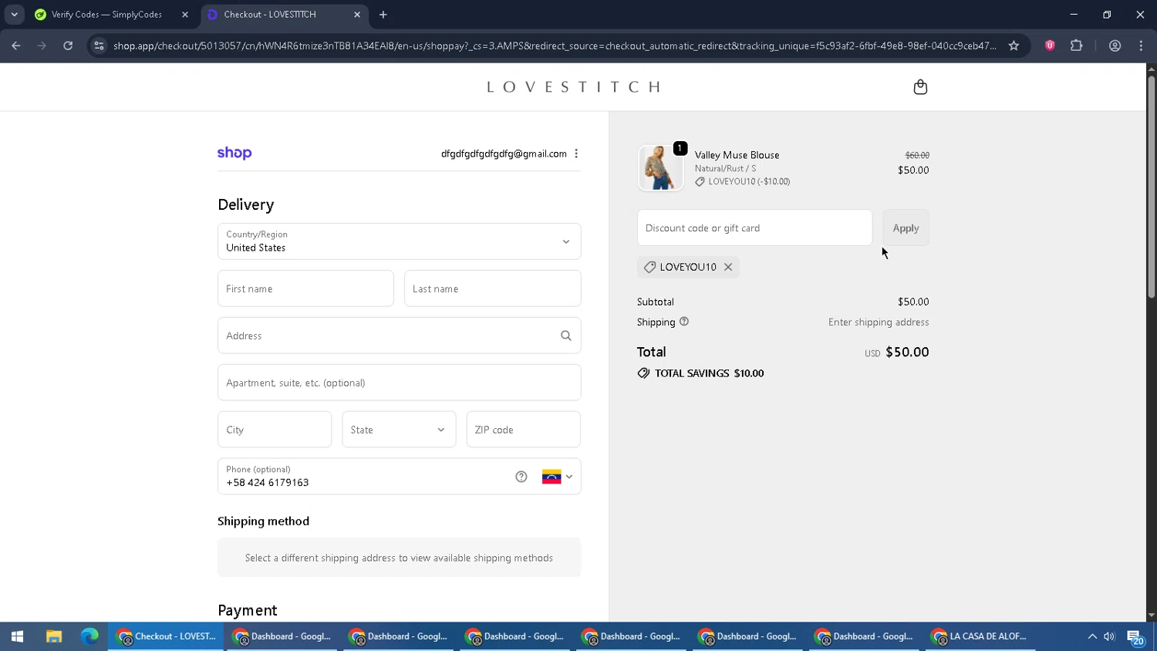
Task: Go back to the previous page
Action: (x=16, y=46)
